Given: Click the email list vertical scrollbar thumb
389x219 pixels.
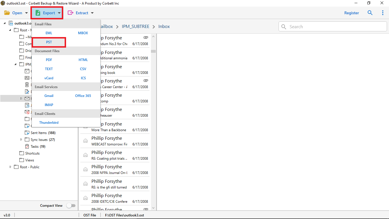Looking at the screenshot, I should [x=153, y=51].
